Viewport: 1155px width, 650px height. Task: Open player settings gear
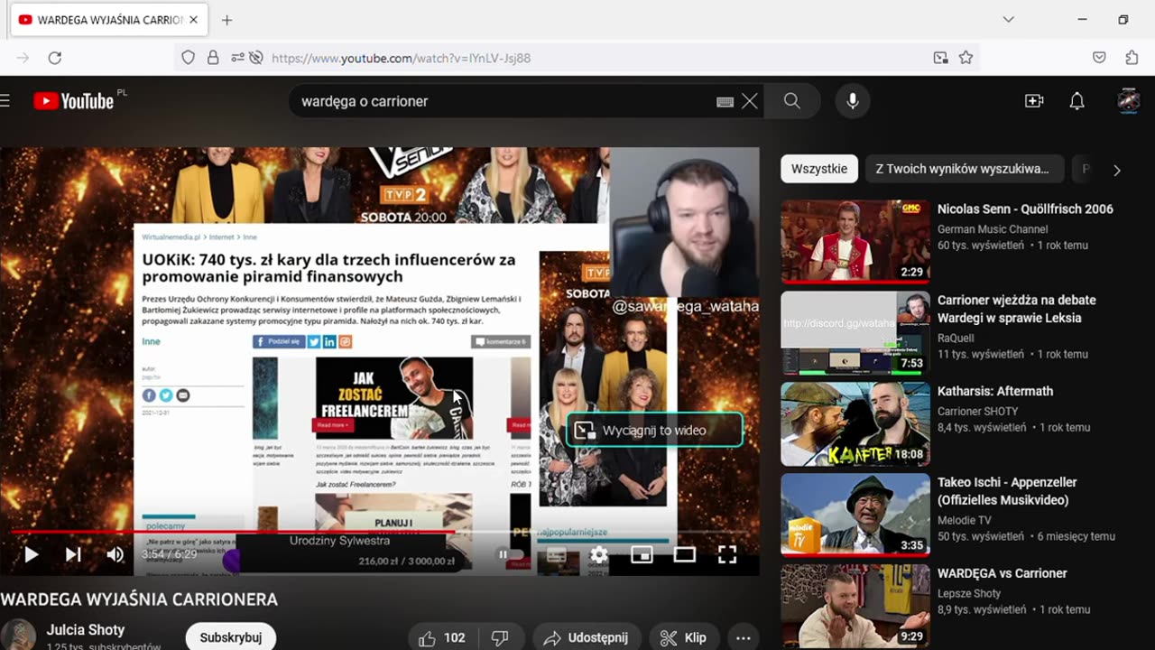(599, 554)
